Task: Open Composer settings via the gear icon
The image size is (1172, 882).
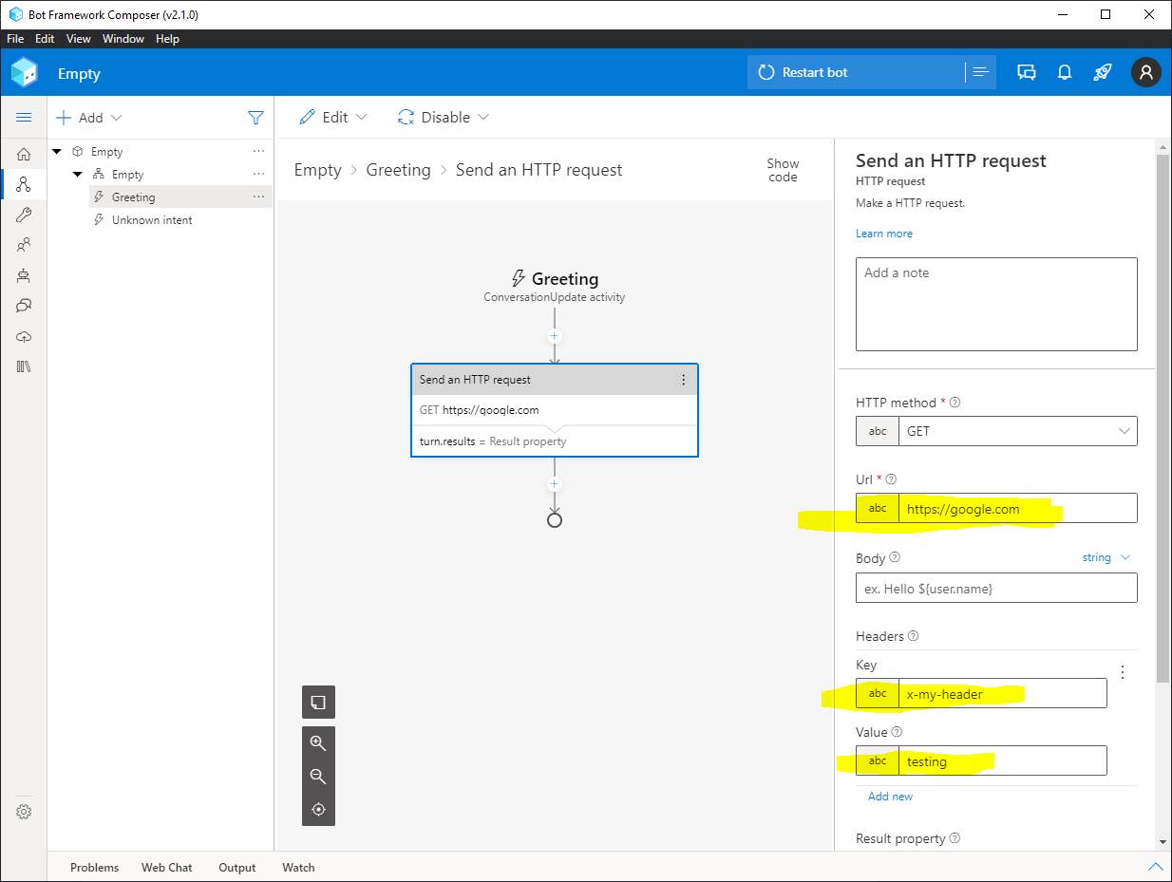Action: [24, 812]
